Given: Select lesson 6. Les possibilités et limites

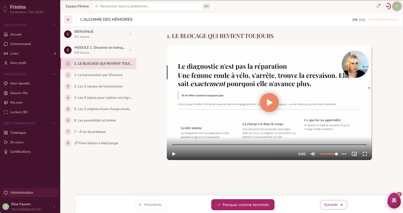Looking at the screenshot, I should (x=98, y=120).
